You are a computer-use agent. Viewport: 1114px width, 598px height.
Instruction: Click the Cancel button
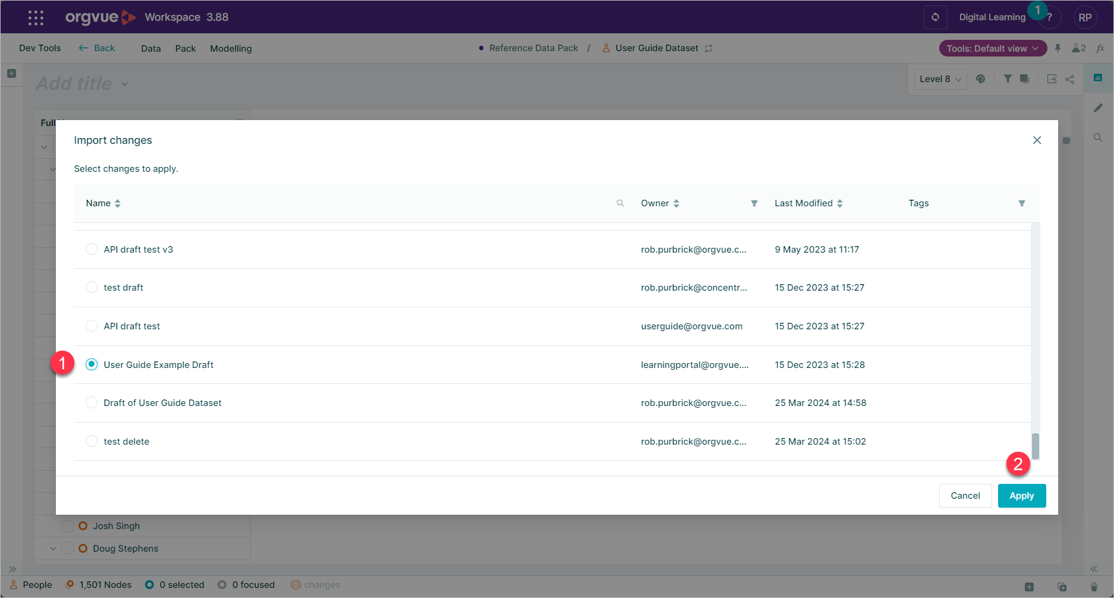[965, 496]
